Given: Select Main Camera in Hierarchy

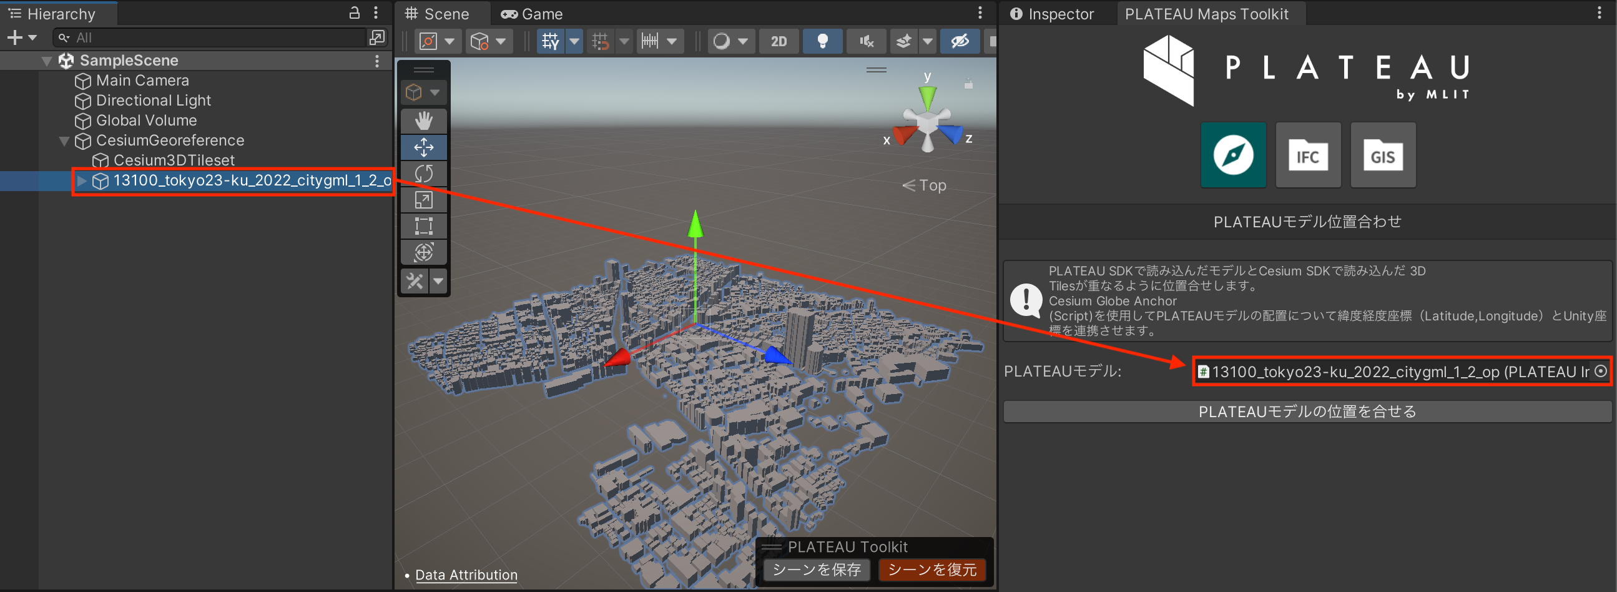Looking at the screenshot, I should pyautogui.click(x=142, y=81).
